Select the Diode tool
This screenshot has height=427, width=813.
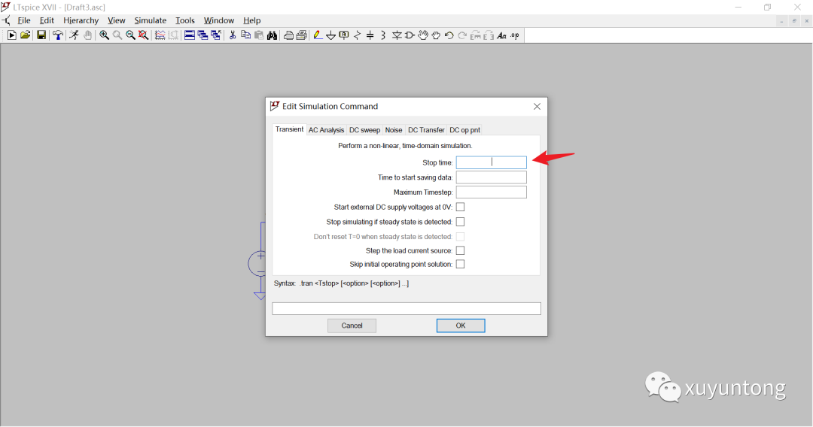coord(397,35)
